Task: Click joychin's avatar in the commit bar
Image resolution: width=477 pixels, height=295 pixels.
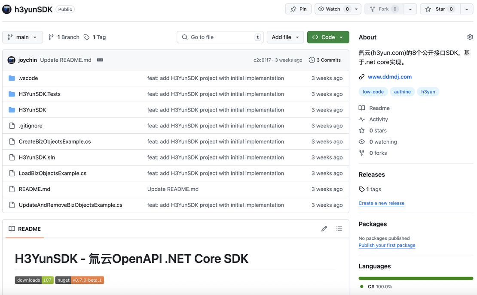Action: [x=12, y=60]
